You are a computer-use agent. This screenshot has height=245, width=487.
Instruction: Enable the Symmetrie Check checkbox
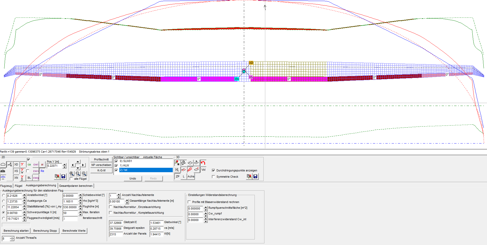[214, 177]
